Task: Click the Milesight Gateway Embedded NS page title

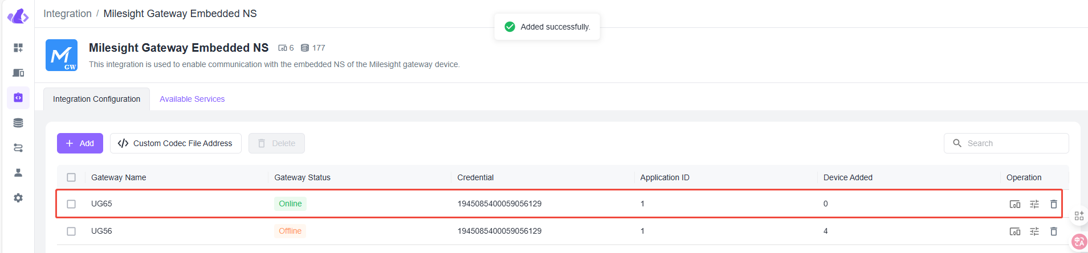Action: 178,48
